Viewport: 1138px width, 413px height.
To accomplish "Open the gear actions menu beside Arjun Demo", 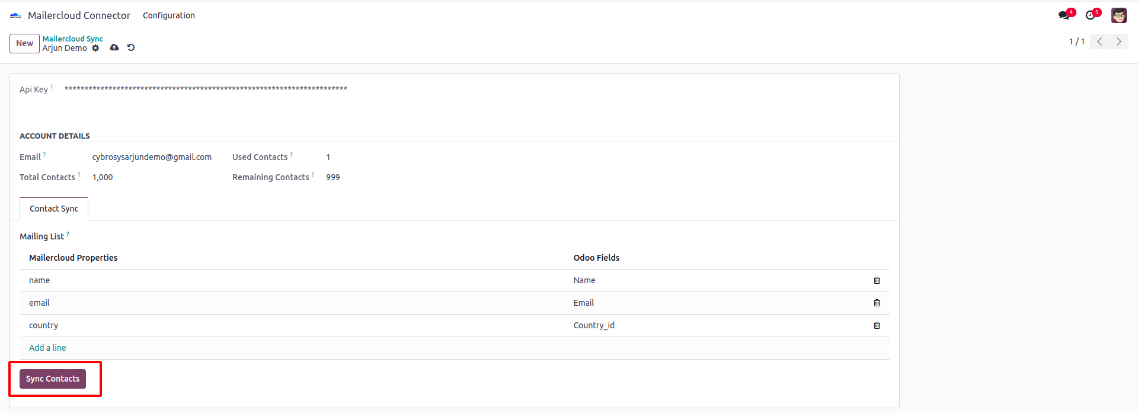I will point(95,48).
